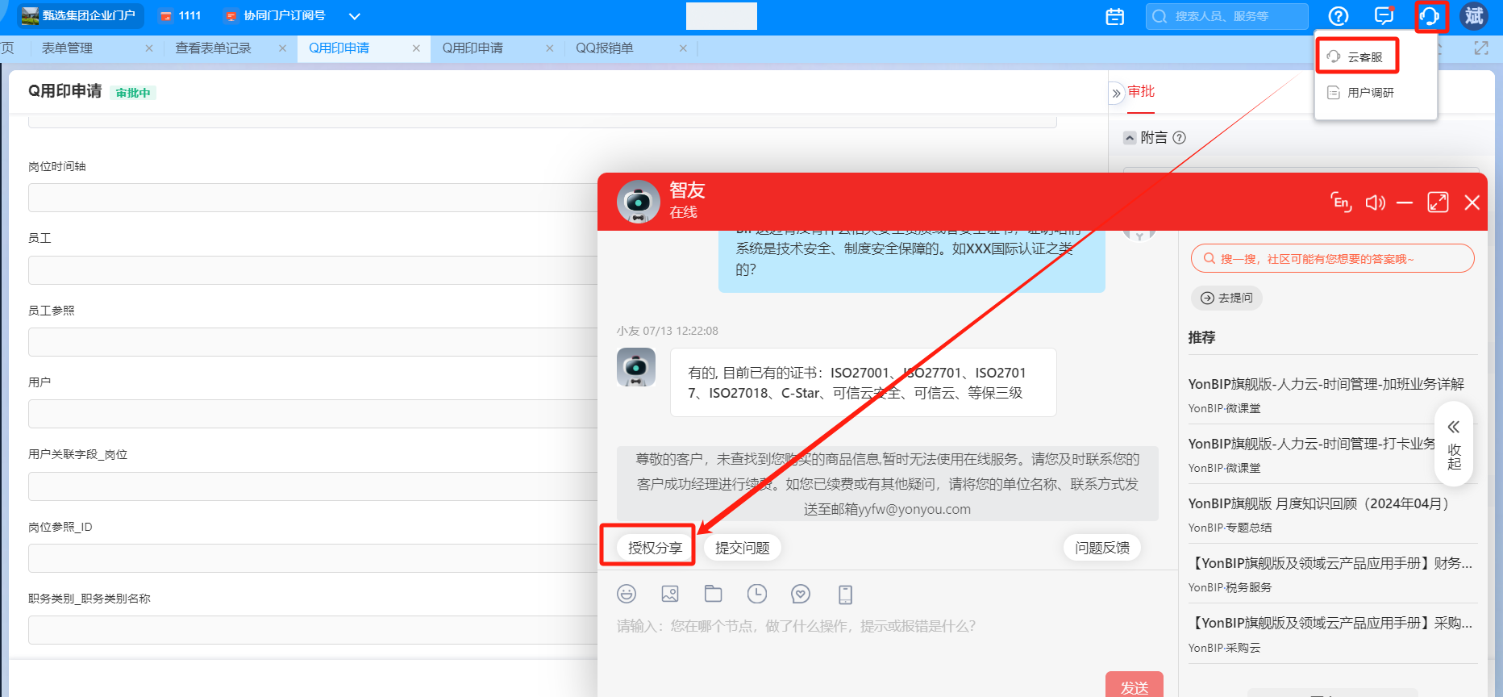Open article 加班业务详解
The height and width of the screenshot is (697, 1503).
tap(1326, 384)
